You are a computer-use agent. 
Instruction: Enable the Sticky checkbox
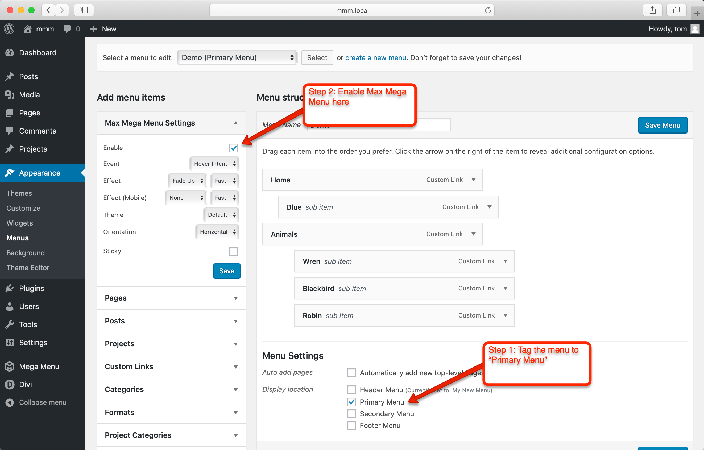point(233,251)
